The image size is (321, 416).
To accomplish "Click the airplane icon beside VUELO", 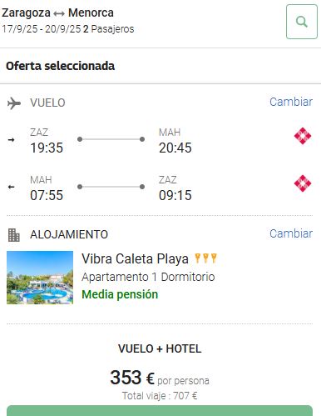I will click(x=14, y=103).
